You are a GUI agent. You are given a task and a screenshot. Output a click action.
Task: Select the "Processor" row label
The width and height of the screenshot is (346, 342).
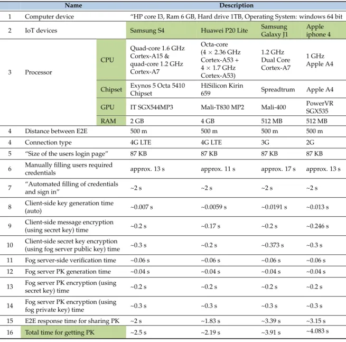pyautogui.click(x=39, y=72)
